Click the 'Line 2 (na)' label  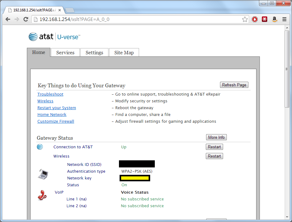click(x=77, y=206)
